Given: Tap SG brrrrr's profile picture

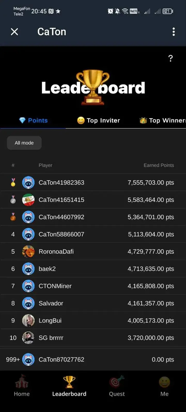Looking at the screenshot, I should pos(28,338).
